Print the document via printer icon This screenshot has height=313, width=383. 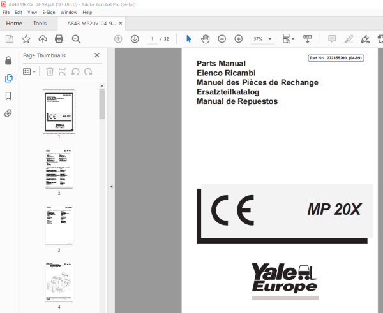(59, 39)
